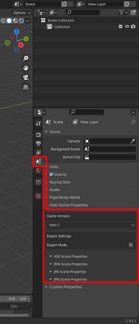This screenshot has width=139, height=324.
Task: Hide Collection with eye icon
Action: 127,27
